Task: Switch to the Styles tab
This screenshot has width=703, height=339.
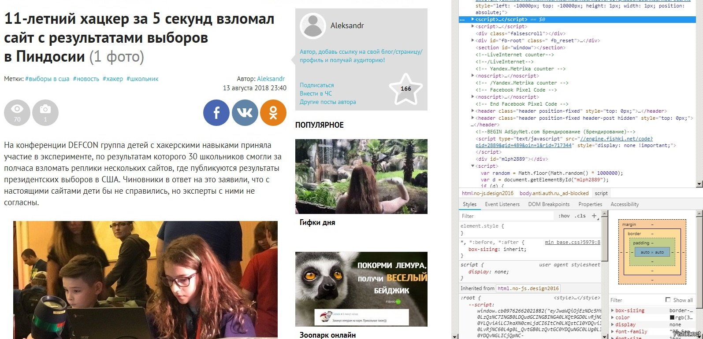Action: [x=469, y=204]
